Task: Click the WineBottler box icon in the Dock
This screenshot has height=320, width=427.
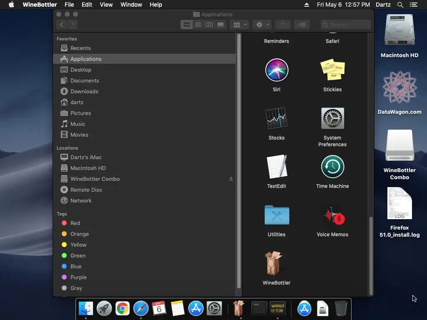Action: [239, 308]
